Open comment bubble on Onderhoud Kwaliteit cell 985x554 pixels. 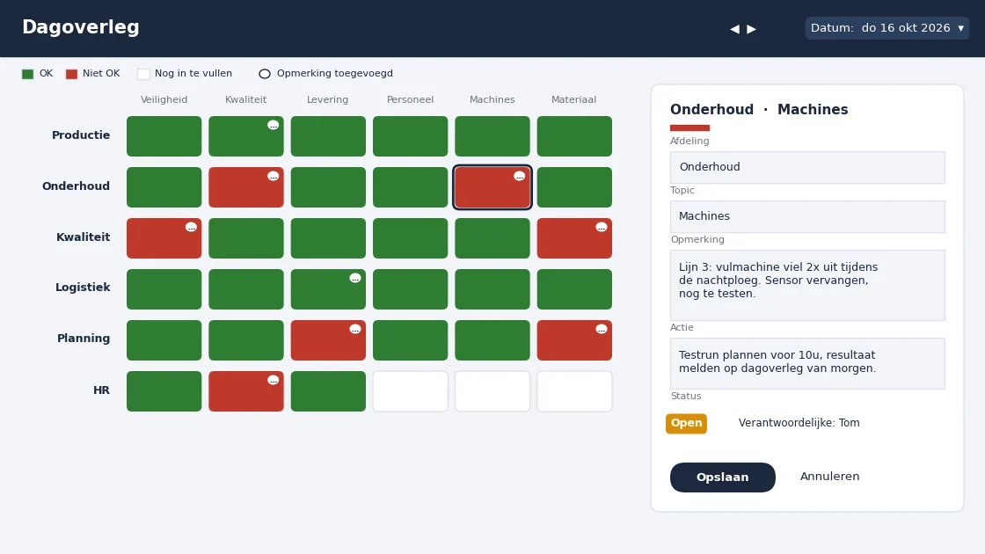point(273,176)
